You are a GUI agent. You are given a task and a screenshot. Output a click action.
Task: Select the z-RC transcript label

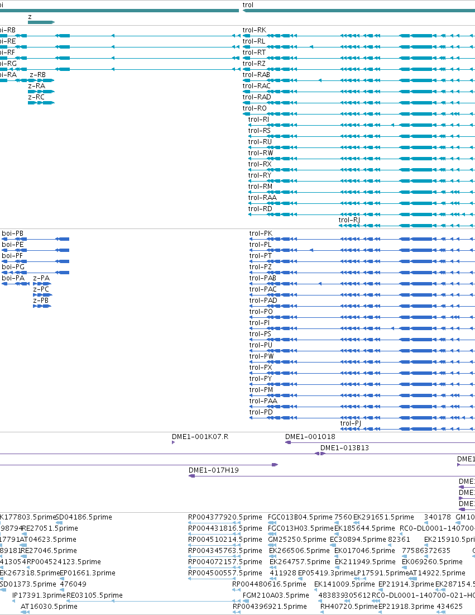[36, 97]
